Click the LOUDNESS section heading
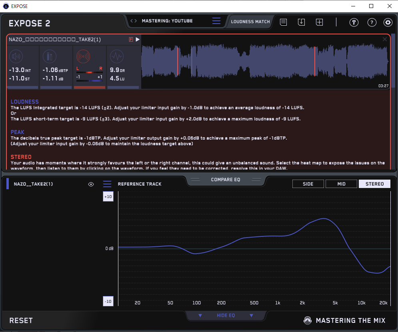The width and height of the screenshot is (398, 332). (x=25, y=102)
